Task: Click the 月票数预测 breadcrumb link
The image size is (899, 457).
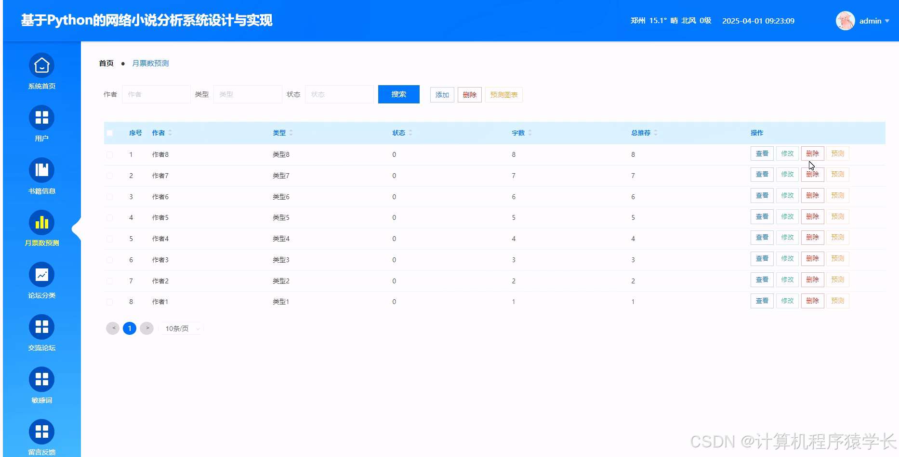Action: tap(150, 63)
